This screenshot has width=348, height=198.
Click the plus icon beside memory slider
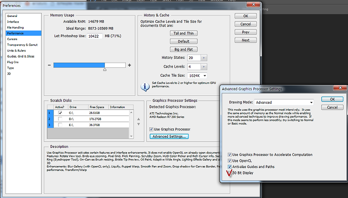coord(130,65)
